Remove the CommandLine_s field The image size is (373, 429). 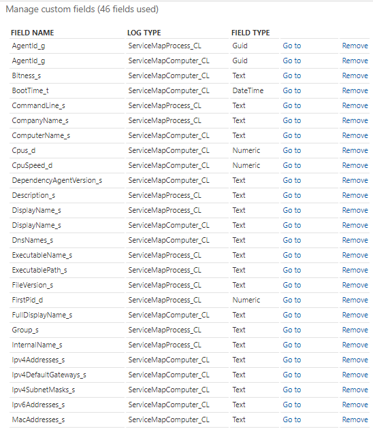pos(355,105)
